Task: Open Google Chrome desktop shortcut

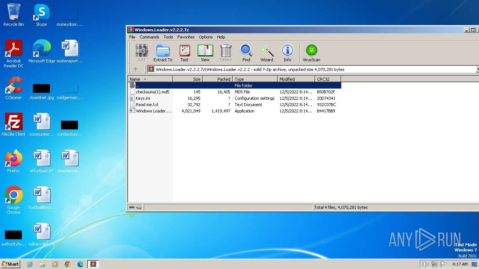Action: pyautogui.click(x=13, y=201)
